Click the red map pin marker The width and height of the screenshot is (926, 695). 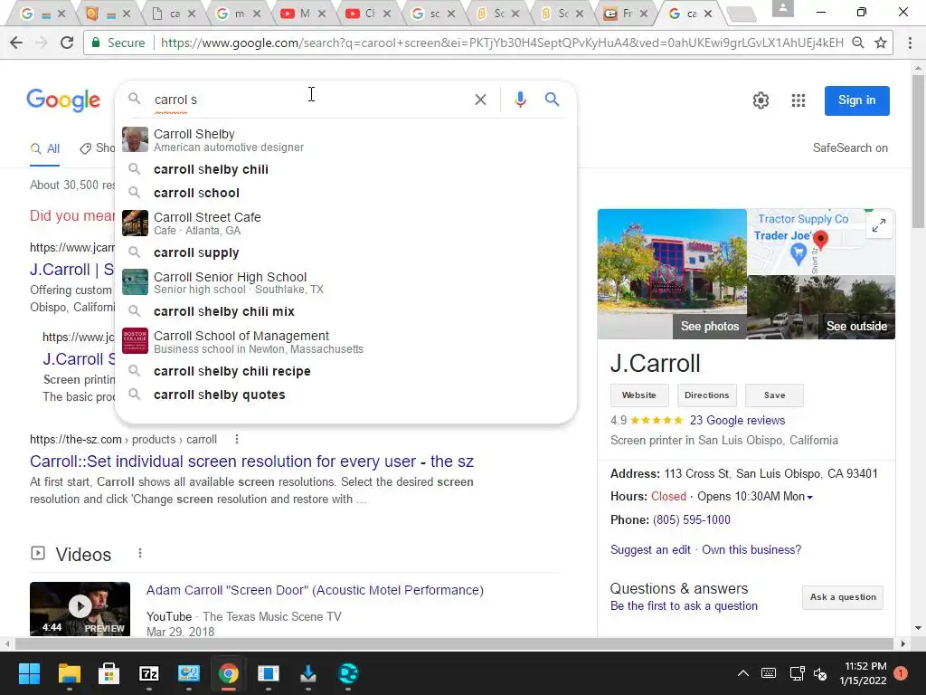coord(820,240)
